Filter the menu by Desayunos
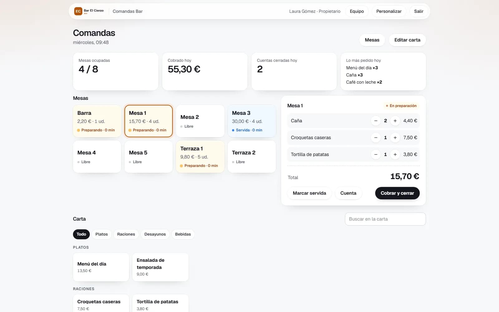The width and height of the screenshot is (499, 312). pyautogui.click(x=155, y=234)
